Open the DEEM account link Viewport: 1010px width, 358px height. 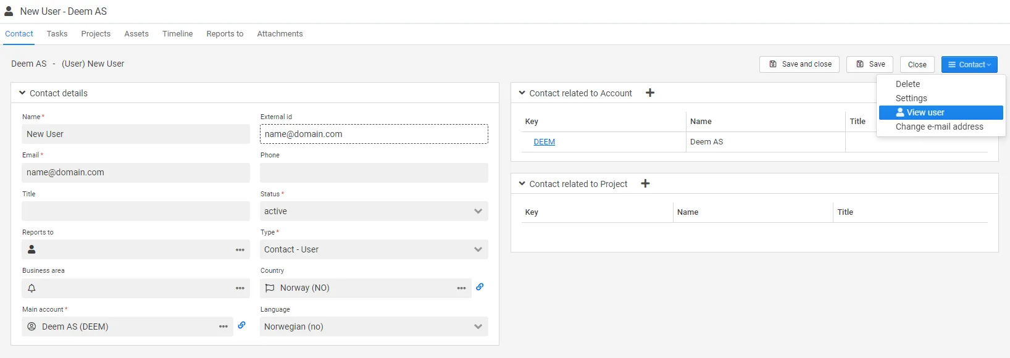(544, 142)
